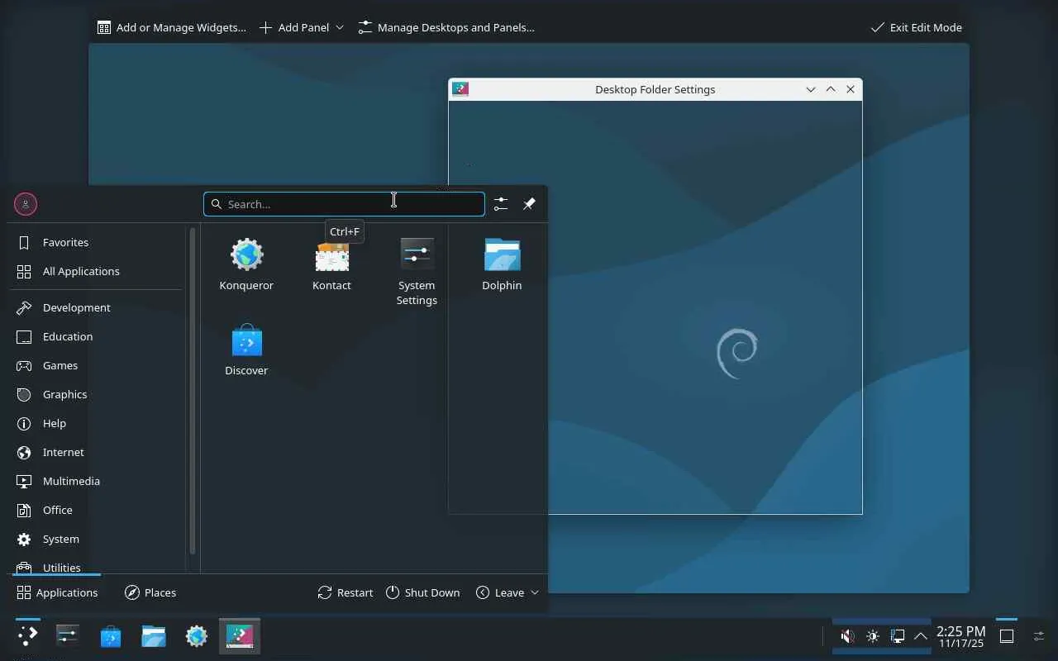The image size is (1058, 661).
Task: Switch to the Places tab
Action: (150, 592)
